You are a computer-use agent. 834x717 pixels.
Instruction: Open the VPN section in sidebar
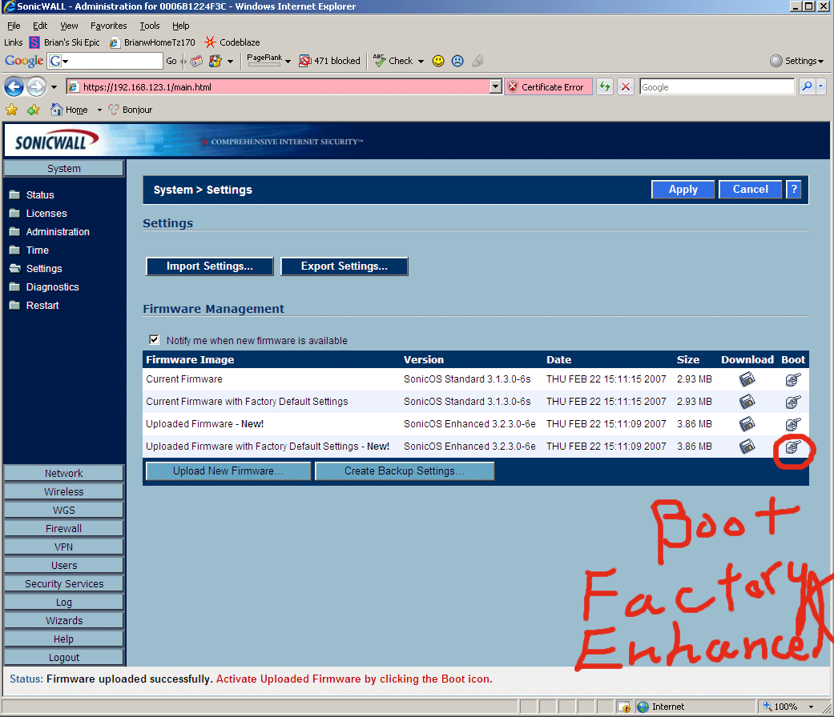tap(64, 547)
